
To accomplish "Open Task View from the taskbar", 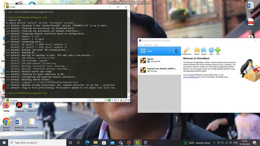I will click(78, 142).
